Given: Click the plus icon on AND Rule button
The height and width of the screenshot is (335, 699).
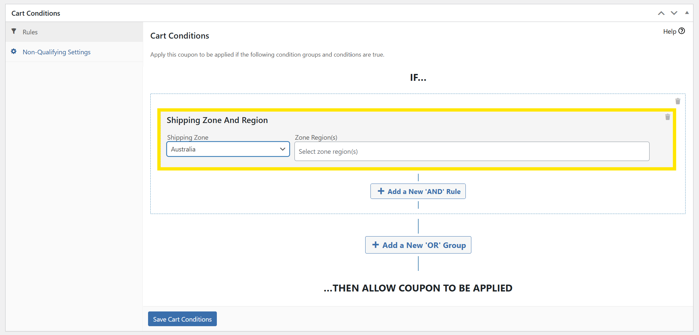Looking at the screenshot, I should pyautogui.click(x=381, y=191).
